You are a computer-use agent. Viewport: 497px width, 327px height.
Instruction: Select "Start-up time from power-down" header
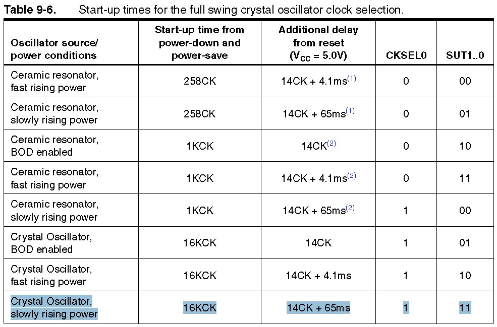[x=199, y=43]
